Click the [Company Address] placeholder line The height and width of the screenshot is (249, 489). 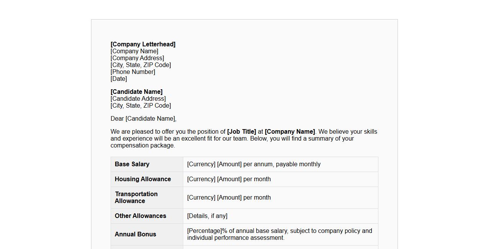point(137,58)
